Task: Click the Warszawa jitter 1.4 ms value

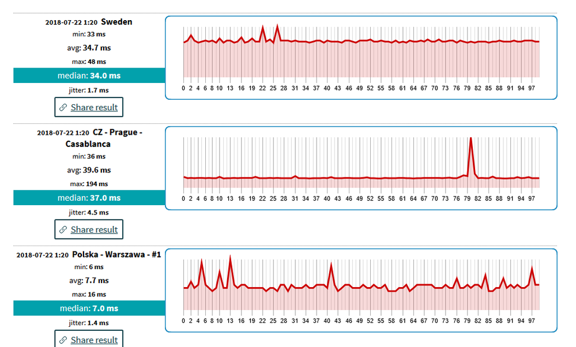Action: pyautogui.click(x=97, y=323)
